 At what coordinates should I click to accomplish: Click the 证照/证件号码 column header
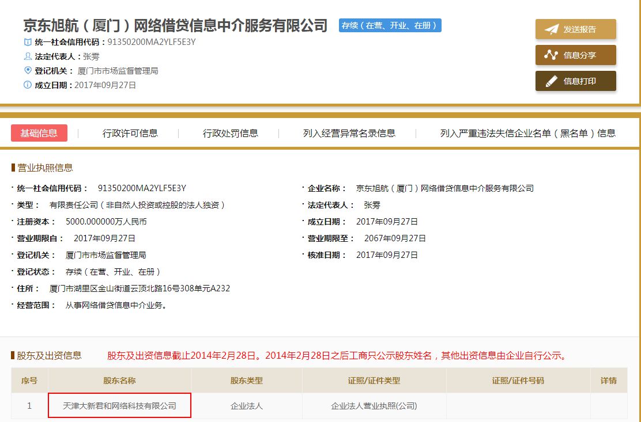[x=518, y=381]
